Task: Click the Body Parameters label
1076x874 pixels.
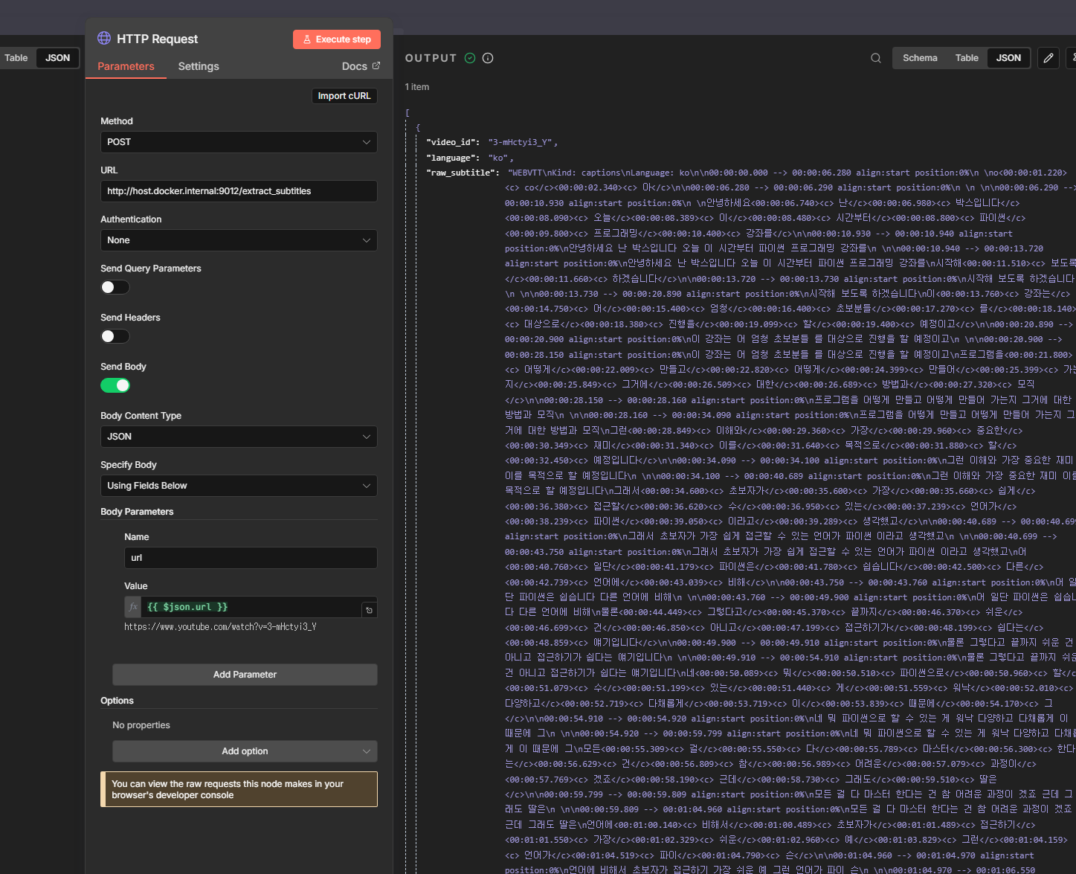Action: (x=137, y=512)
